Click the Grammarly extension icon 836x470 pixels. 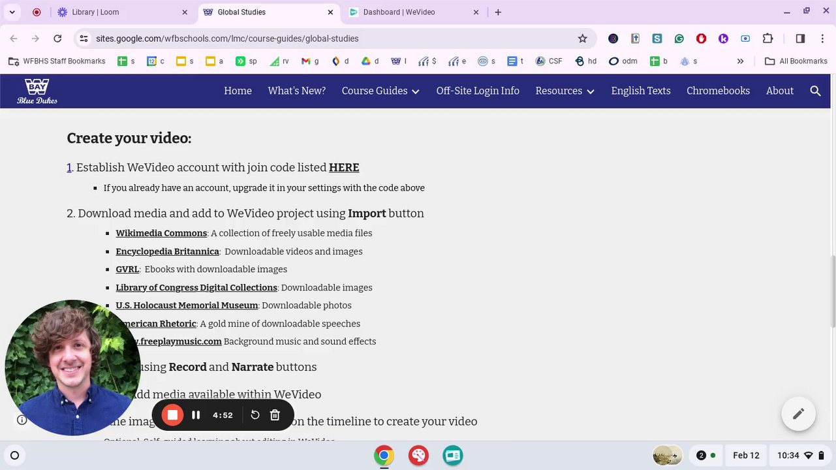tap(679, 39)
